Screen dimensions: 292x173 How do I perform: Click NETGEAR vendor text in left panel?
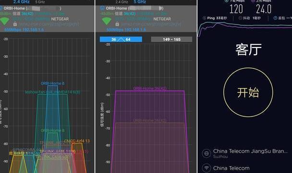[60, 19]
